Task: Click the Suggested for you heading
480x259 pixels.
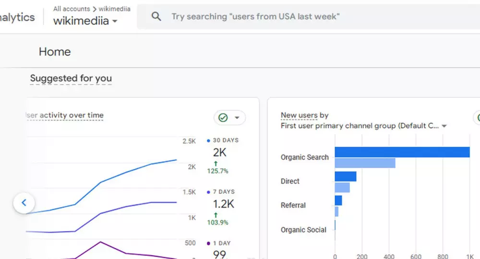Action: tap(71, 78)
